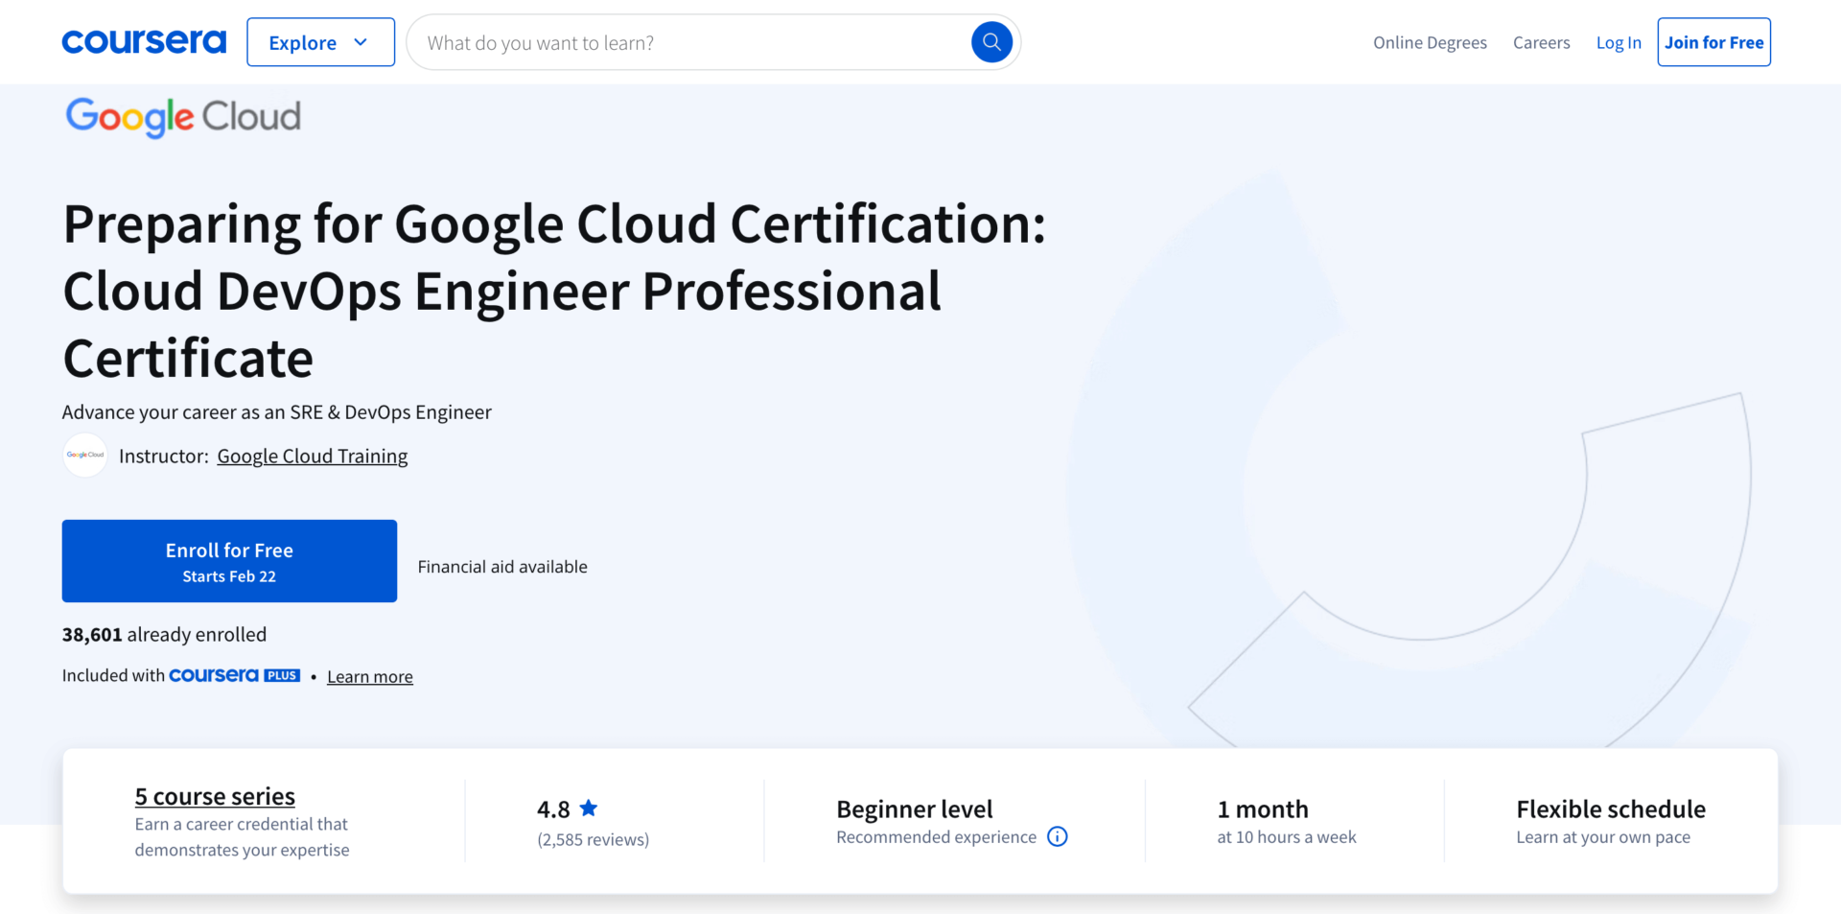1841x914 pixels.
Task: Click the Learn more link
Action: 369,676
